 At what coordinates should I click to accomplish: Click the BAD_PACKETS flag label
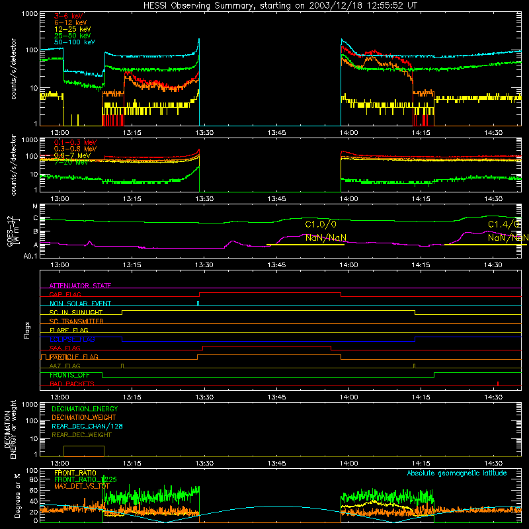(x=72, y=384)
